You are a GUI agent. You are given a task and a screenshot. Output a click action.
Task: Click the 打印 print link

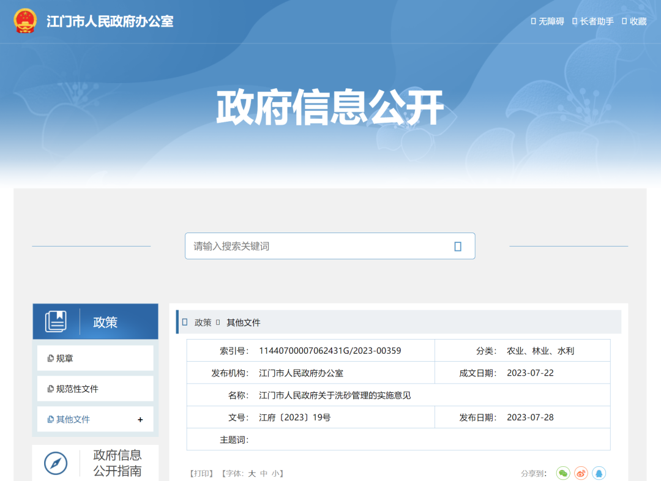201,474
